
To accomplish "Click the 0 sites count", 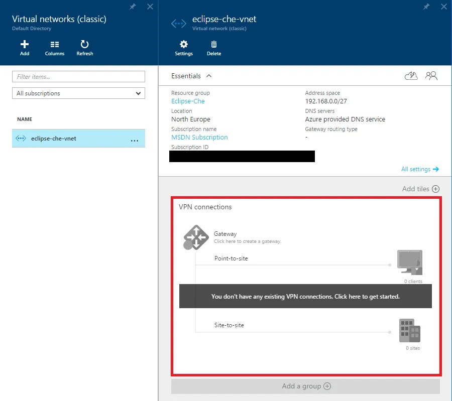I will click(x=413, y=348).
